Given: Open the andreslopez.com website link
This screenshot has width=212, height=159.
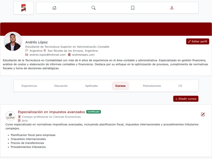Looking at the screenshot, I should click(83, 55).
